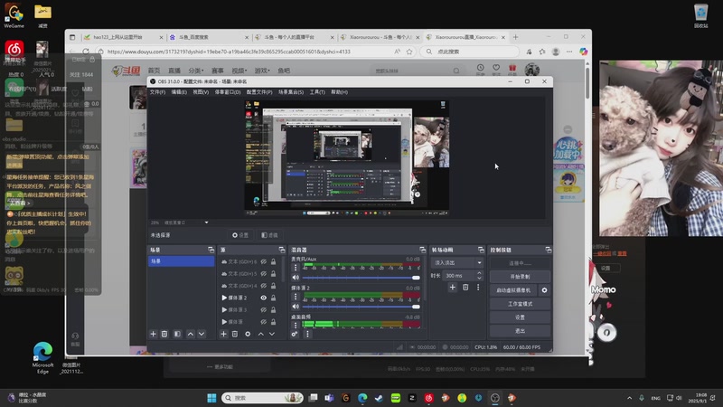Viewport: 723px width, 407px height.
Task: Open virtual camera settings gear
Action: point(545,290)
